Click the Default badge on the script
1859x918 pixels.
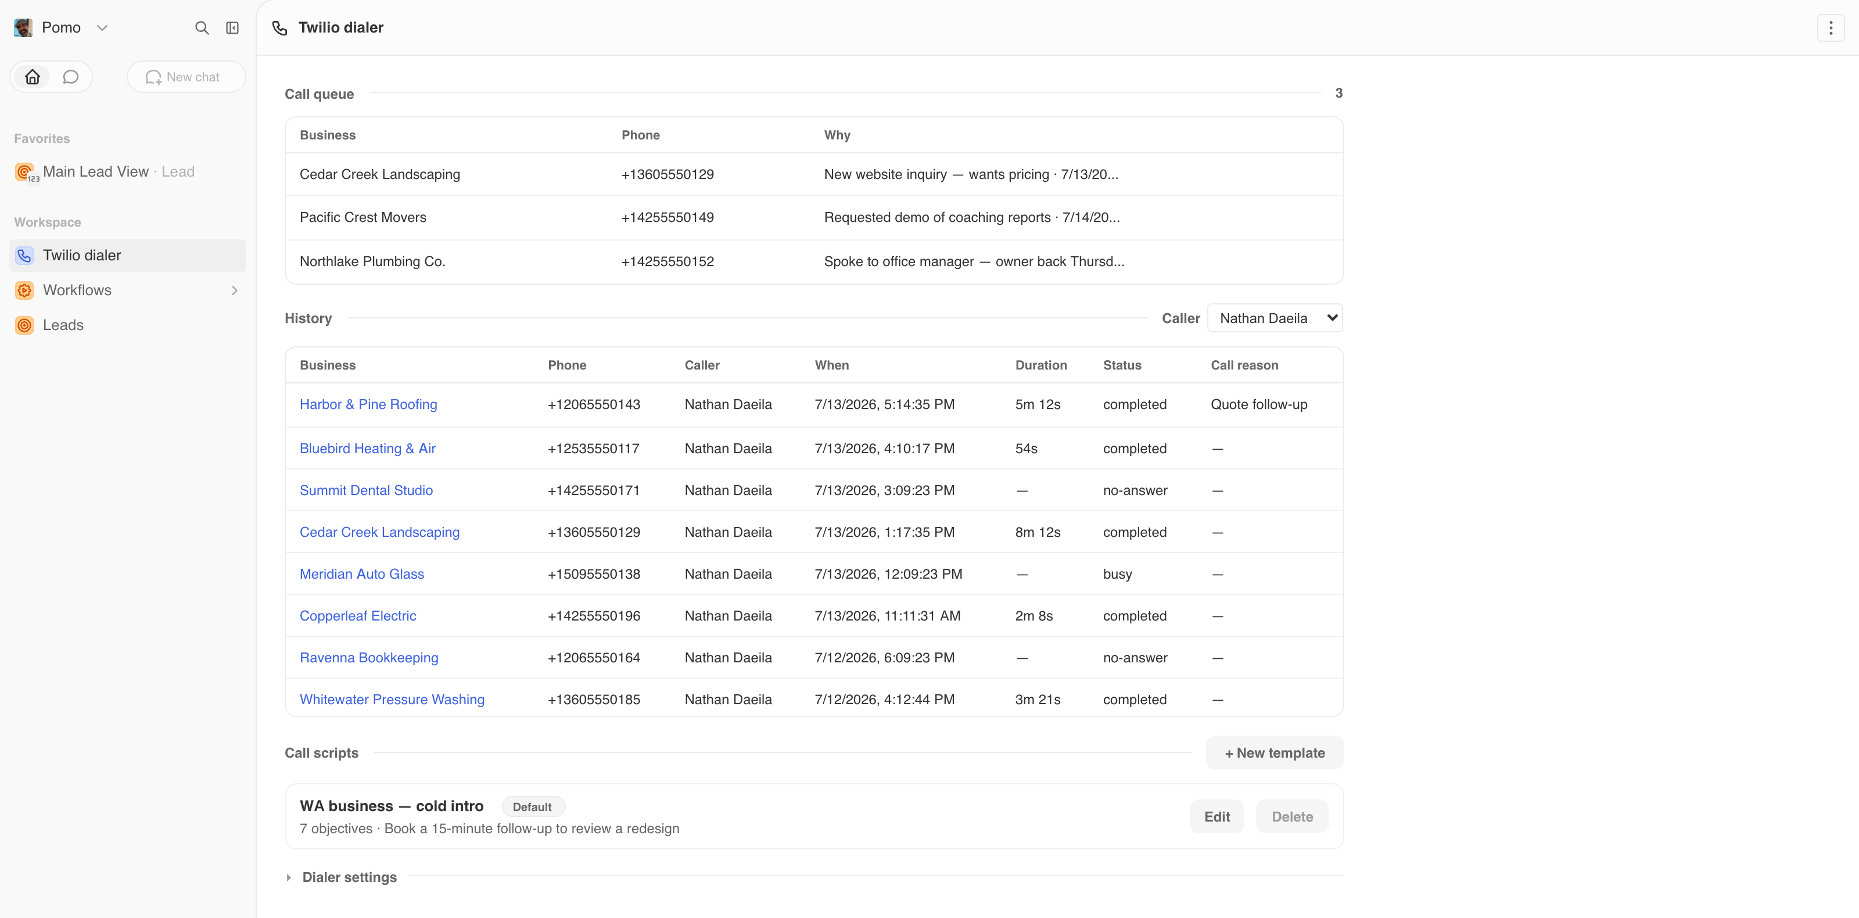(x=533, y=807)
